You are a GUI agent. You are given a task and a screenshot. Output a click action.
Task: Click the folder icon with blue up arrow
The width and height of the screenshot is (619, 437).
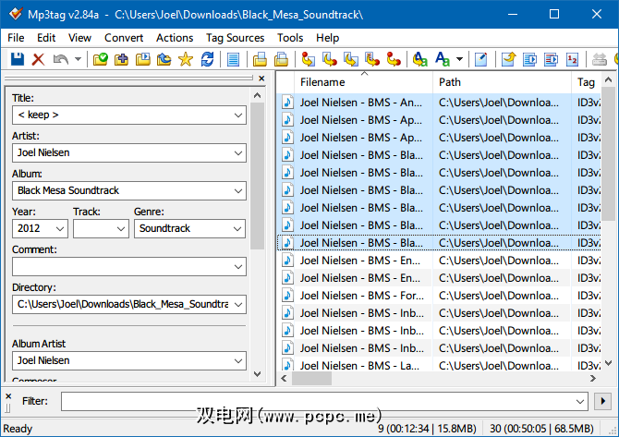[164, 60]
